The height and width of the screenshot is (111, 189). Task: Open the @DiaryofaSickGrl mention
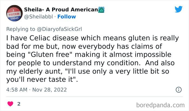(x=60, y=28)
